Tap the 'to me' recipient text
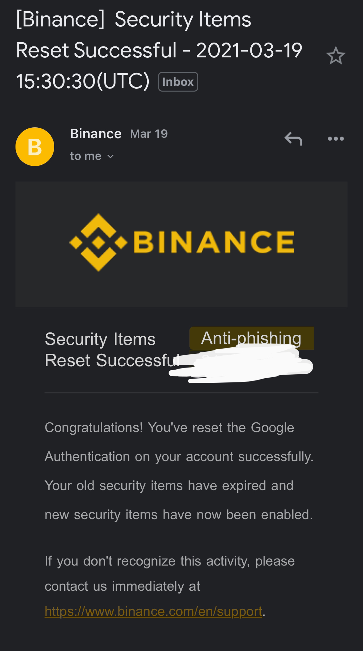The height and width of the screenshot is (651, 363). [x=86, y=156]
